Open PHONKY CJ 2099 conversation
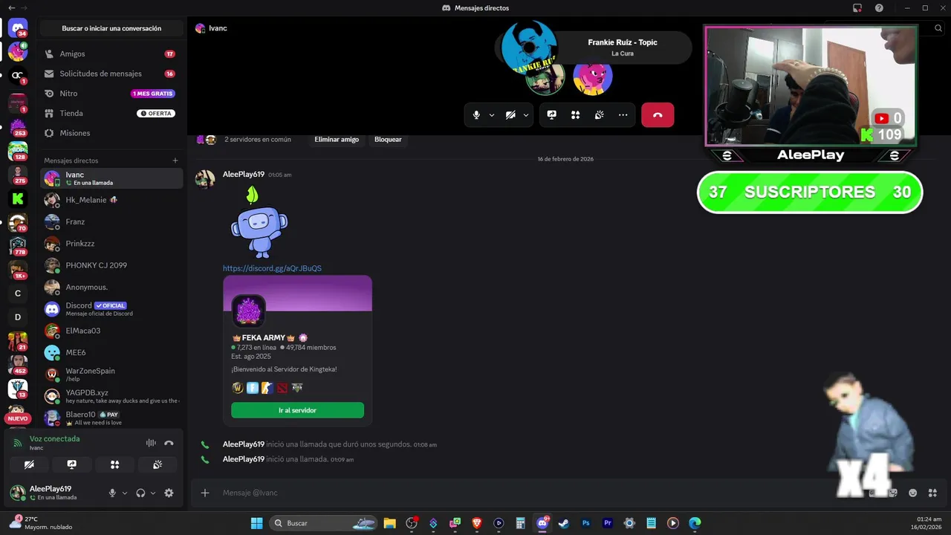The image size is (951, 535). [x=111, y=265]
